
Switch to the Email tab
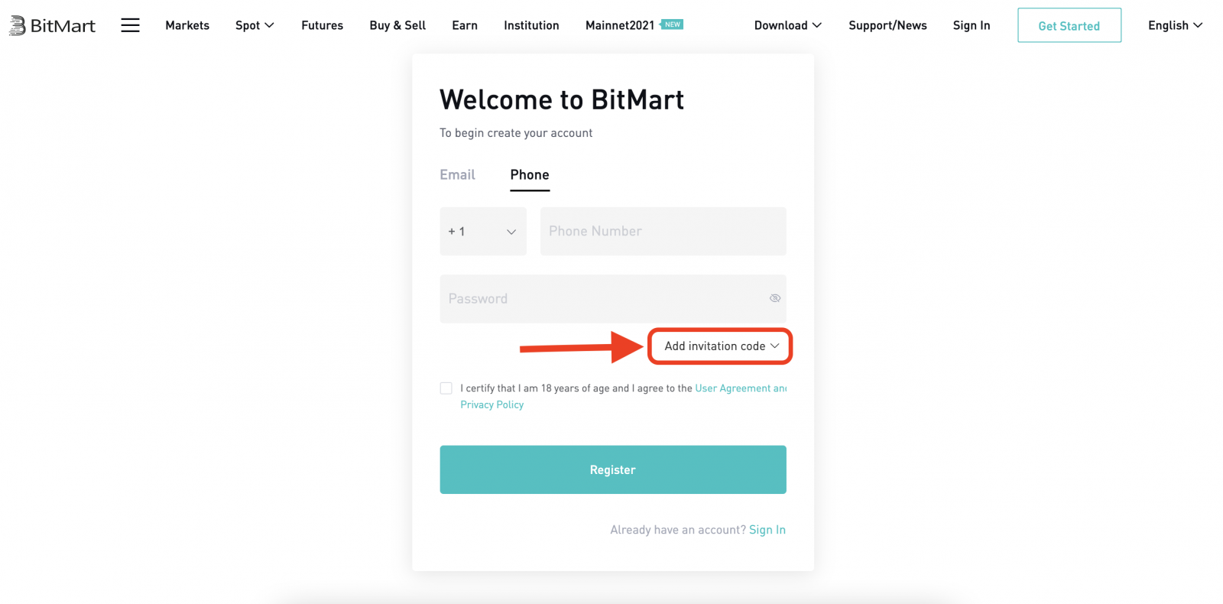457,174
